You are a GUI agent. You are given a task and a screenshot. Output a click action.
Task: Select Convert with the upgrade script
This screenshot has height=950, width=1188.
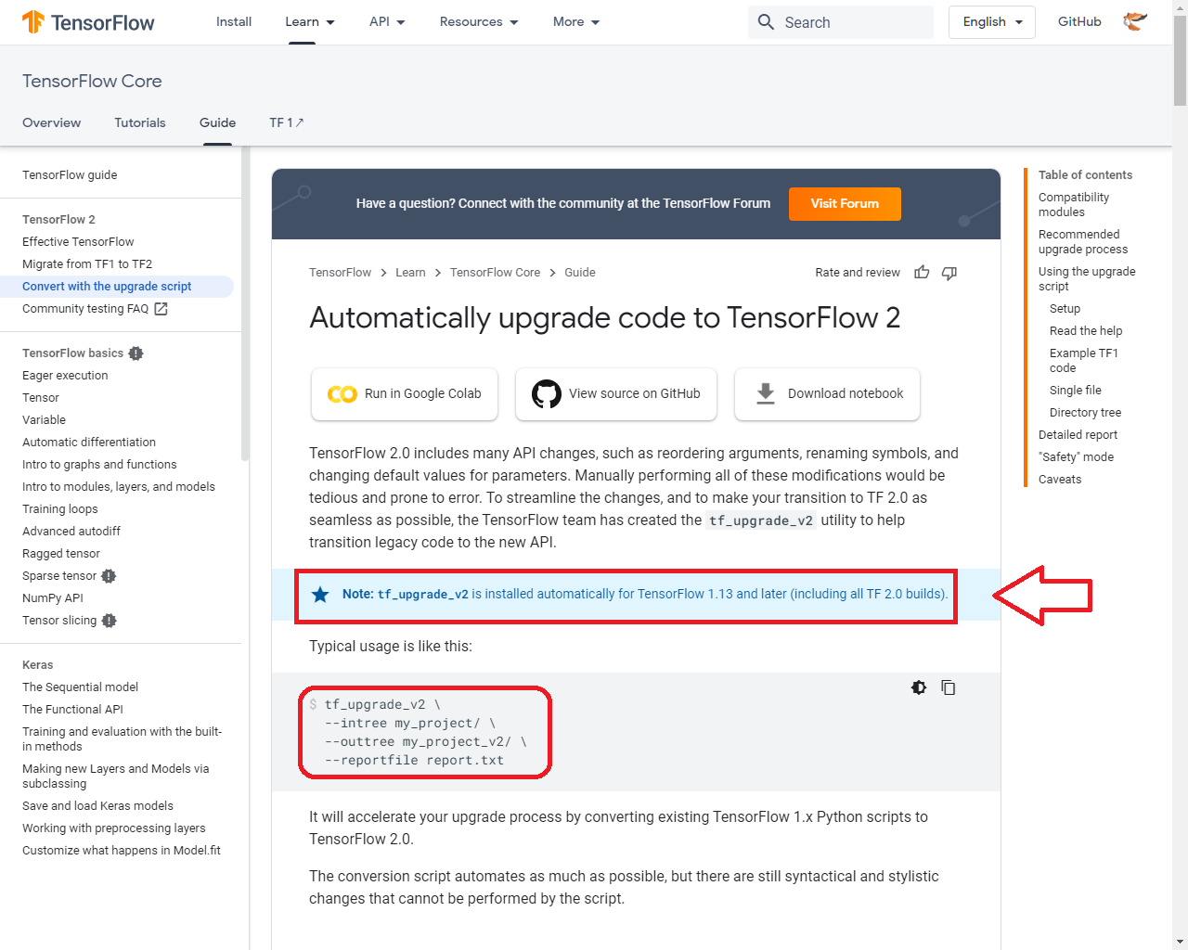click(x=107, y=287)
